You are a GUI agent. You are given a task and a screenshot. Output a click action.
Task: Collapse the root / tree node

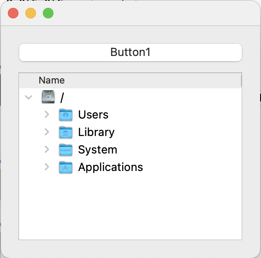[x=28, y=97]
